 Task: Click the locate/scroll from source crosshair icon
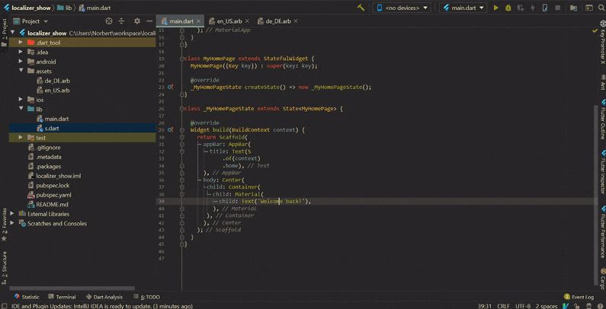tap(109, 21)
